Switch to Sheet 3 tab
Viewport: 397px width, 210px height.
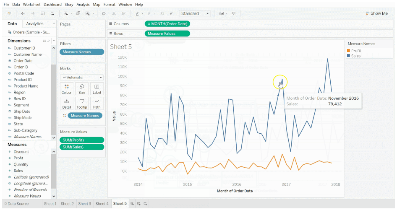tap(84, 204)
